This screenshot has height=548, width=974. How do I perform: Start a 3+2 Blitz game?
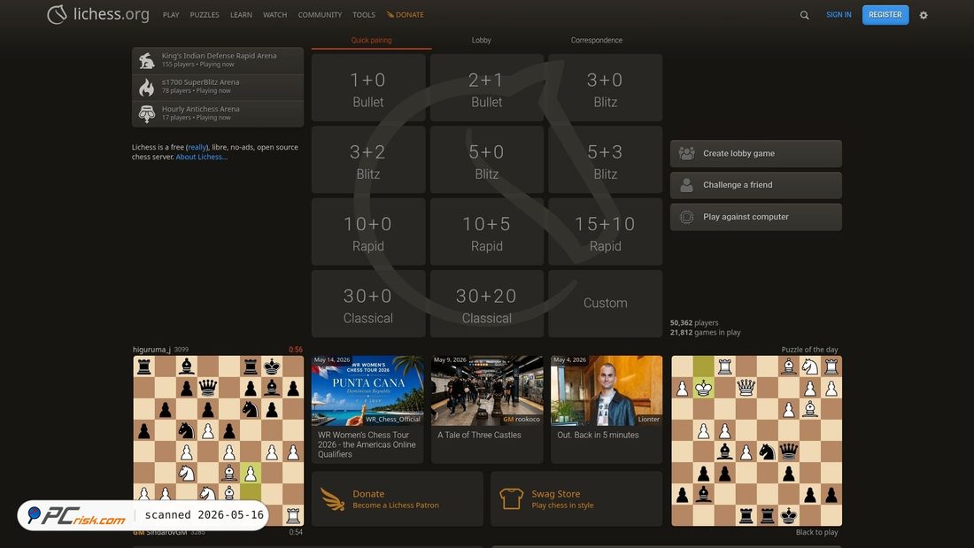pyautogui.click(x=368, y=160)
